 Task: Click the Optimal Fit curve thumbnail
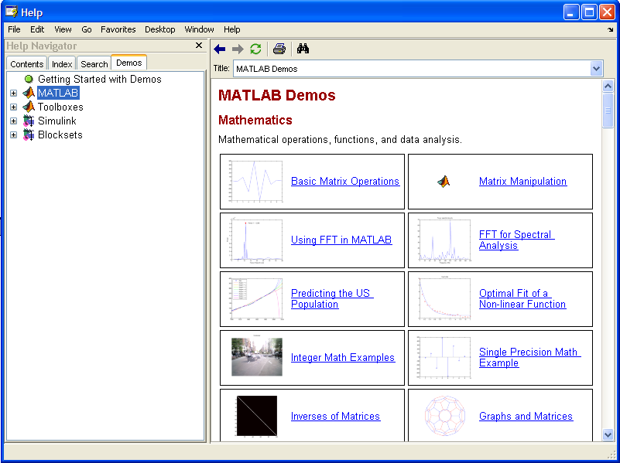pyautogui.click(x=444, y=299)
